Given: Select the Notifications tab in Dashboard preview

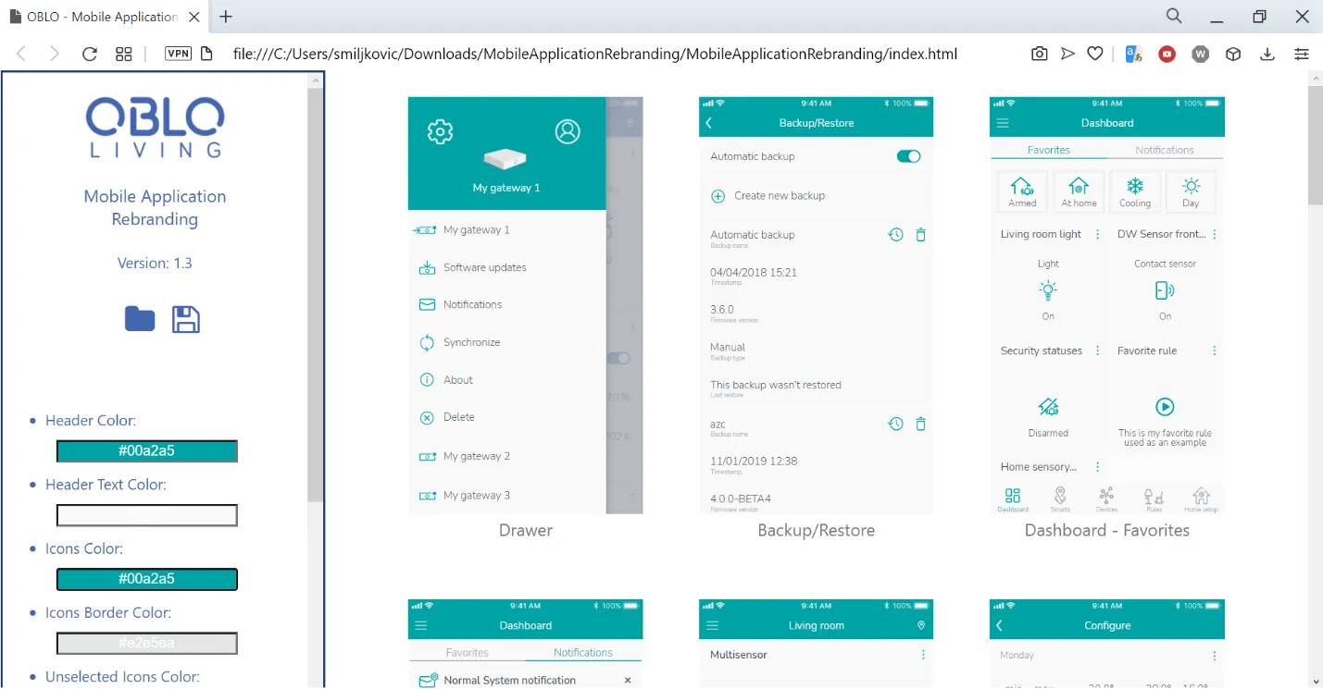Looking at the screenshot, I should [x=1165, y=150].
